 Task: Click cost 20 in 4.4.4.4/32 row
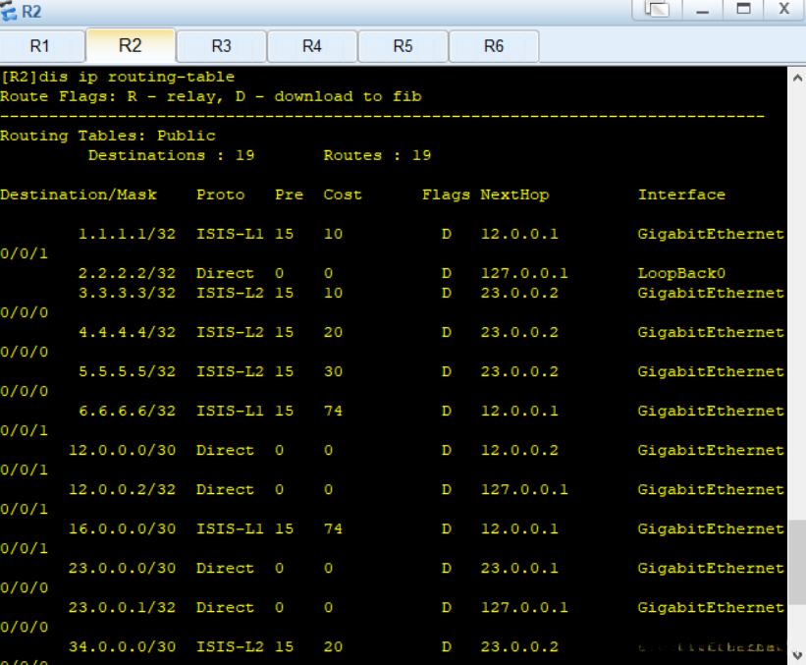point(333,332)
